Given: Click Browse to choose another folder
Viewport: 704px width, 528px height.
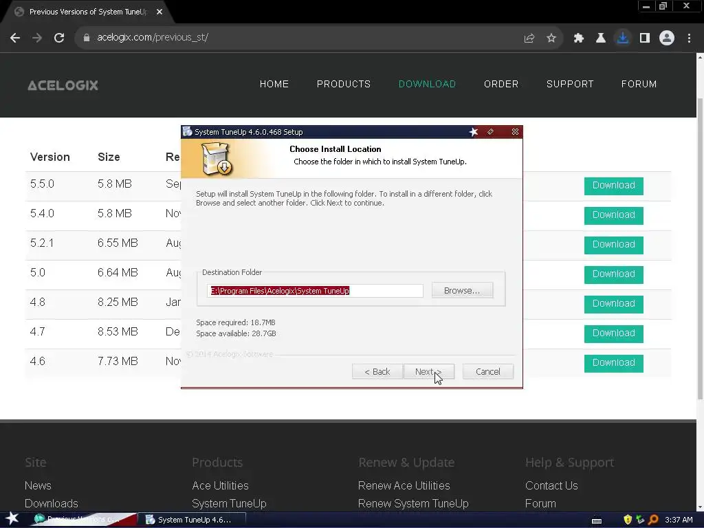Looking at the screenshot, I should [462, 291].
